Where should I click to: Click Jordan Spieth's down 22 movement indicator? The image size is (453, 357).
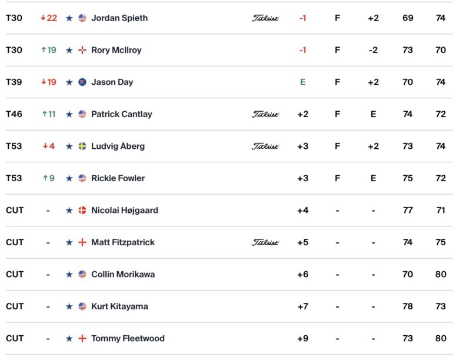point(49,18)
